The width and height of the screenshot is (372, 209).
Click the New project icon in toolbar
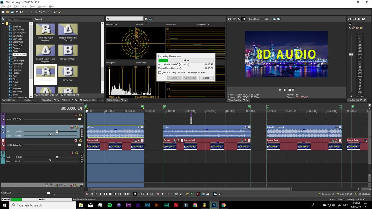click(x=3, y=12)
